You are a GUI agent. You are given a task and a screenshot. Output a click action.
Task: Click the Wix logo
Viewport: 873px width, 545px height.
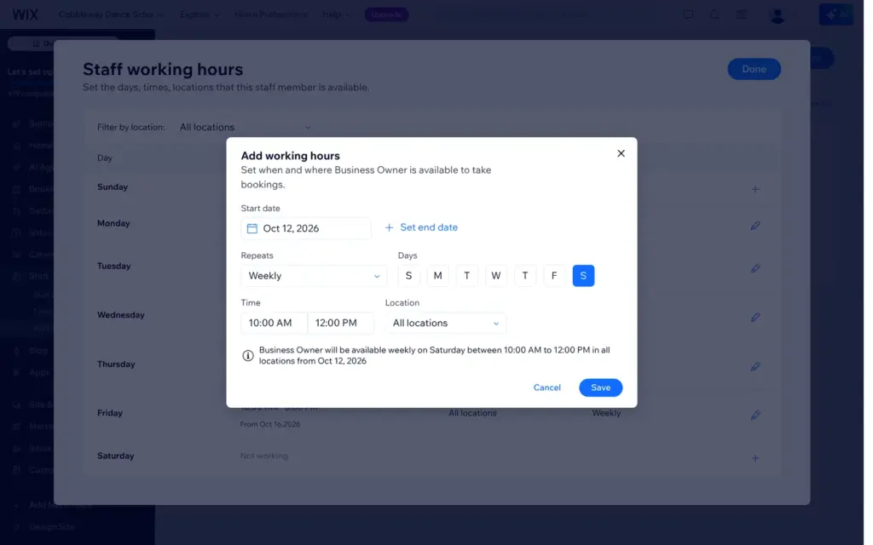(x=25, y=14)
